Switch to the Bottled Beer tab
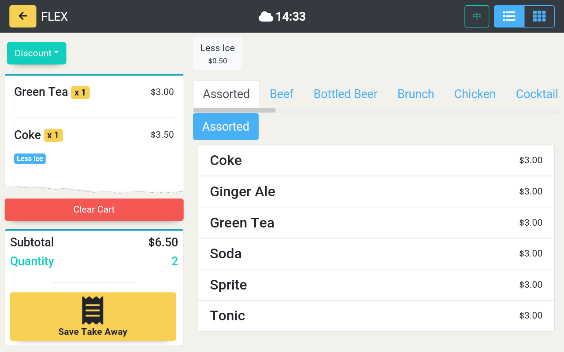This screenshot has height=352, width=564. [x=345, y=94]
